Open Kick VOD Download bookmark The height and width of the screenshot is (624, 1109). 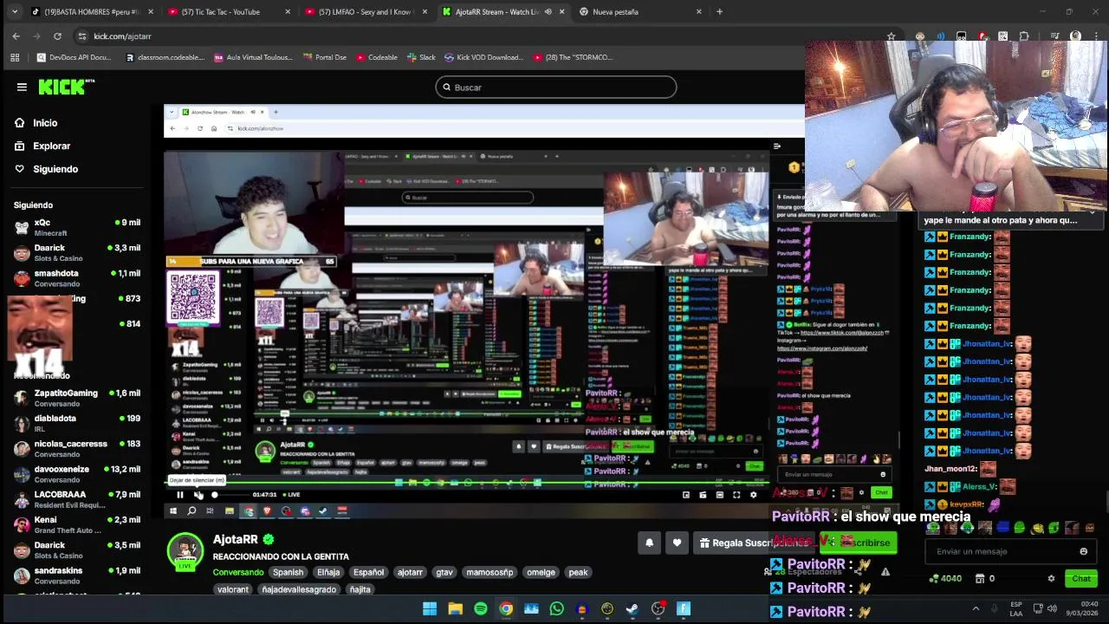coord(483,57)
